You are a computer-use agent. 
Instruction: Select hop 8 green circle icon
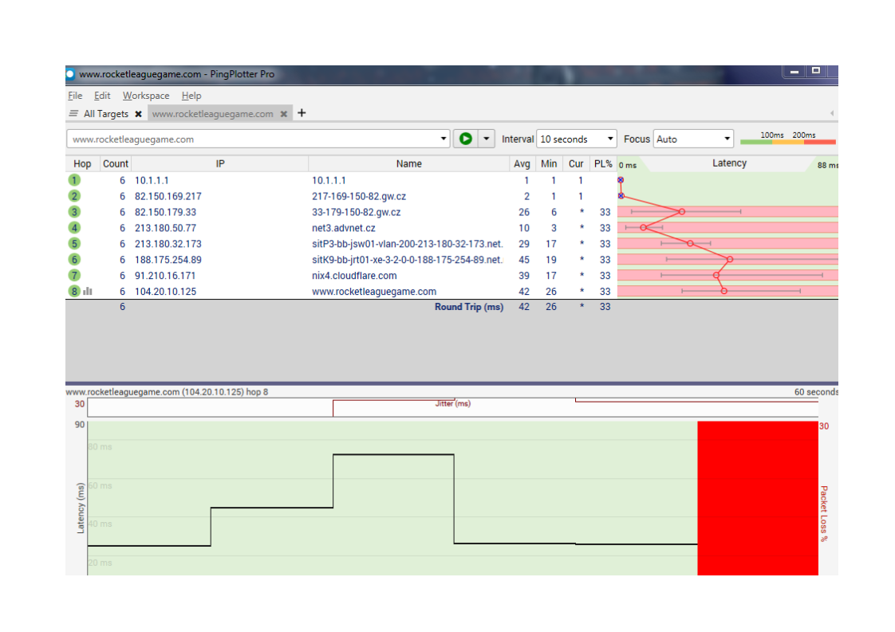point(74,292)
